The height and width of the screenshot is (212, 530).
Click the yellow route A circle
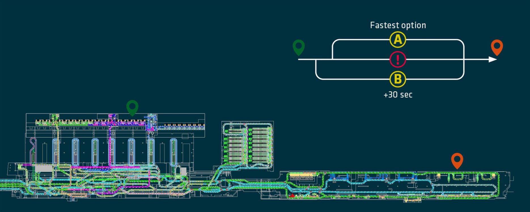point(398,40)
